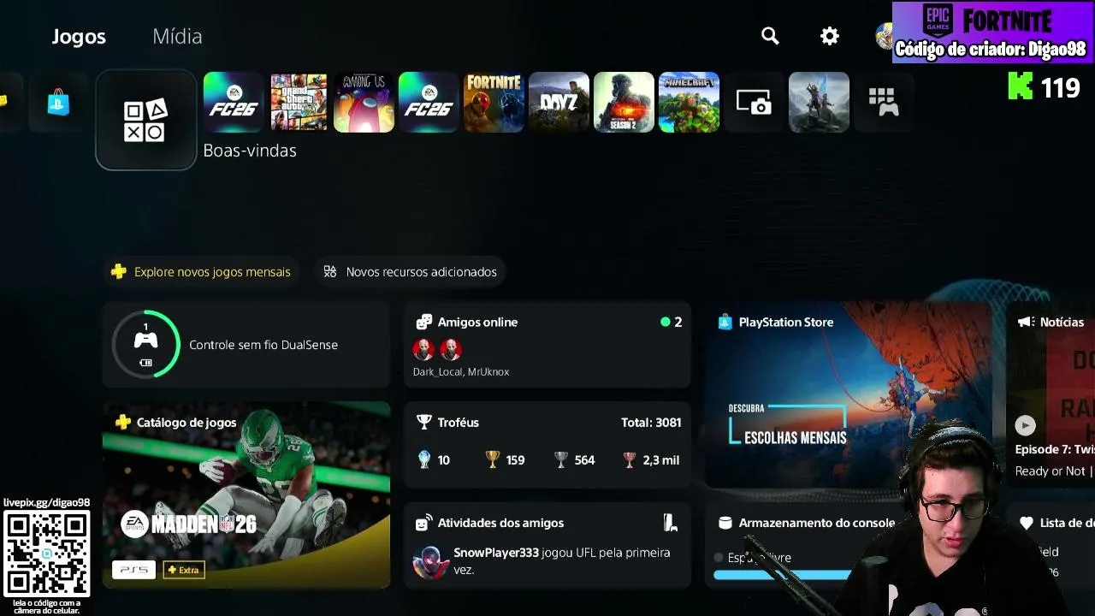
Task: Open the media gallery camera icon
Action: pyautogui.click(x=754, y=103)
